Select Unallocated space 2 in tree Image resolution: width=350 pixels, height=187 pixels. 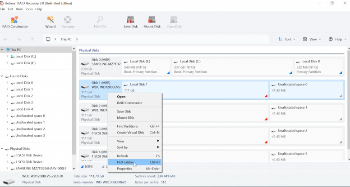tap(30, 129)
